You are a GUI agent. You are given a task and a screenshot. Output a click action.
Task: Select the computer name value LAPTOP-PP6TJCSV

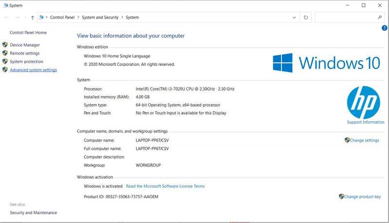[x=152, y=140]
